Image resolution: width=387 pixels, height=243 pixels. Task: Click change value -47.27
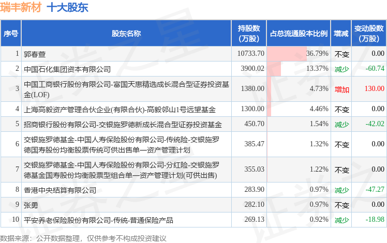click(375, 189)
